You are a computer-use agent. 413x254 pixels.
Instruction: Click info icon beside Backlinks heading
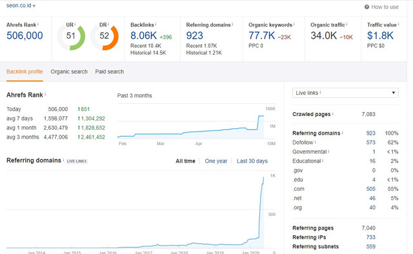(156, 24)
